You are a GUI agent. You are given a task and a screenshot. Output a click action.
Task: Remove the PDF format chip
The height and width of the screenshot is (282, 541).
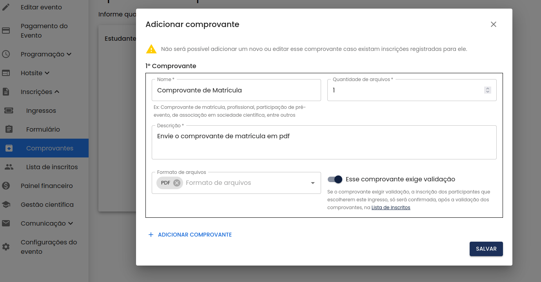(x=177, y=183)
